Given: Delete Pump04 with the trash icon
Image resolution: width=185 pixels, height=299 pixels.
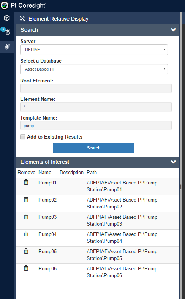Looking at the screenshot, I should click(26, 234).
